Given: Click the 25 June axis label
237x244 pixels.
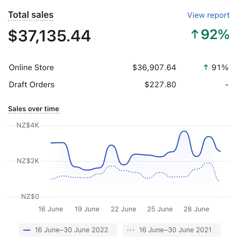Looking at the screenshot, I should (160, 209).
